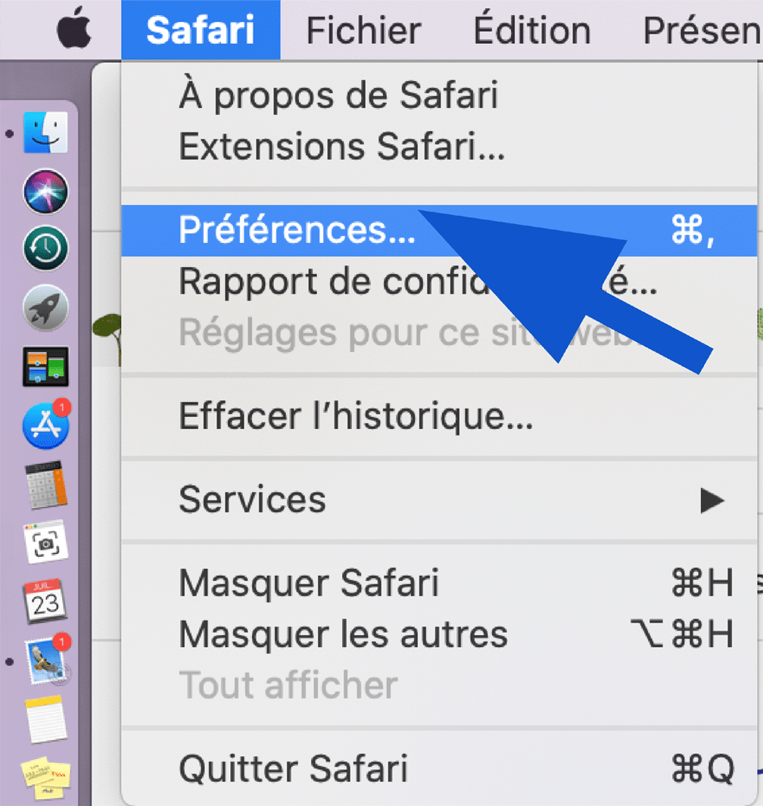Screen dimensions: 763x806
Task: Open the Fichier menu
Action: [x=363, y=30]
